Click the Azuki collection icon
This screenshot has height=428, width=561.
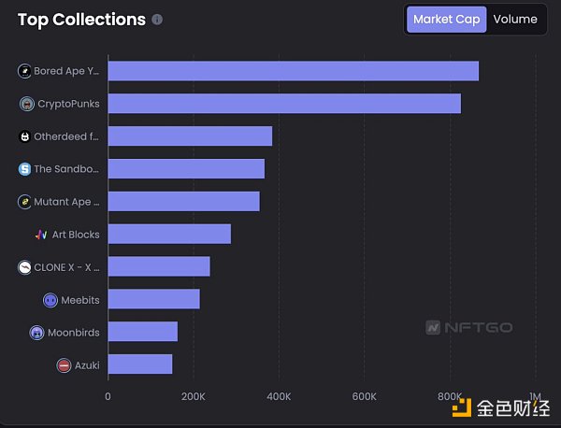(x=64, y=365)
